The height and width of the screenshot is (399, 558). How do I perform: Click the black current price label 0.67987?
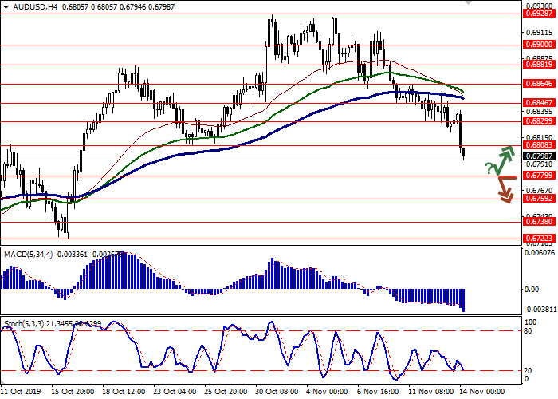pos(538,156)
